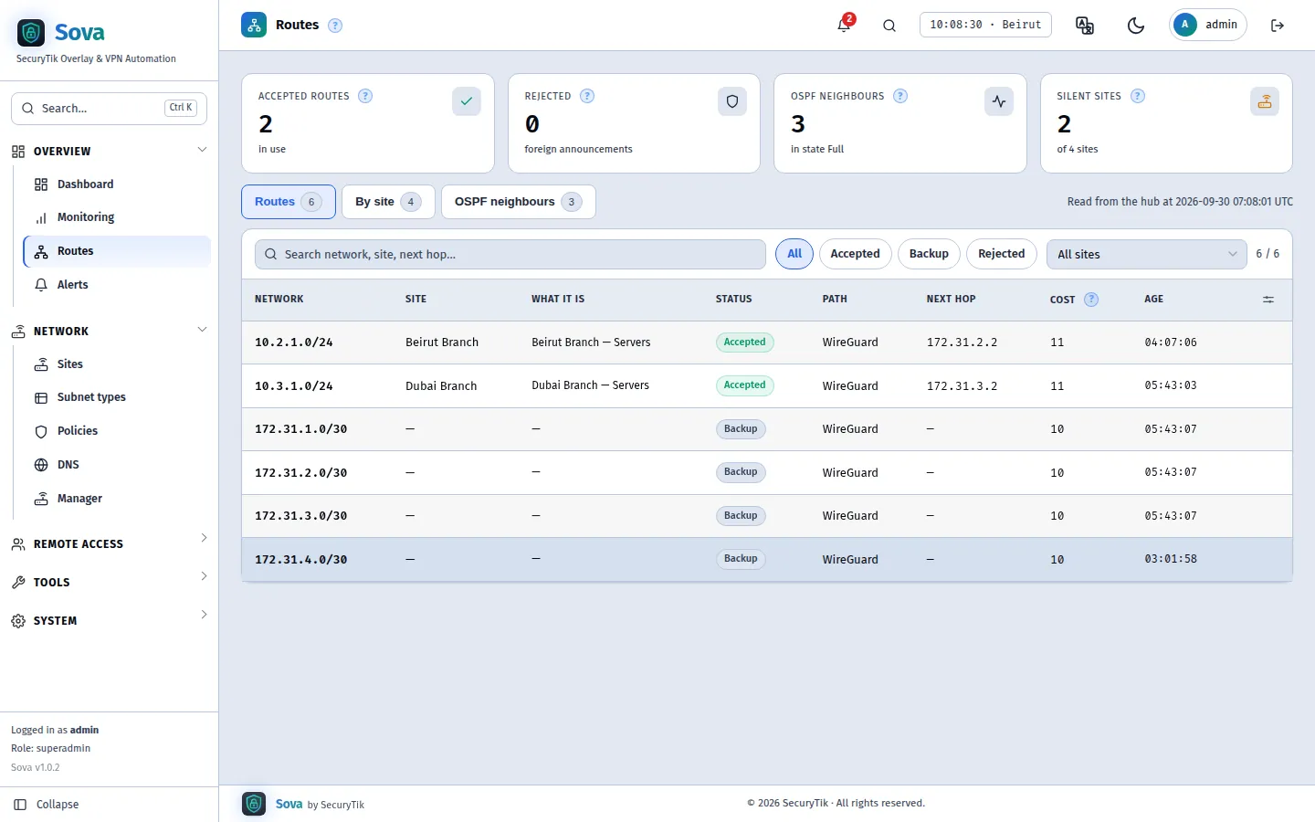
Task: Open the All sites dropdown
Action: tap(1147, 255)
